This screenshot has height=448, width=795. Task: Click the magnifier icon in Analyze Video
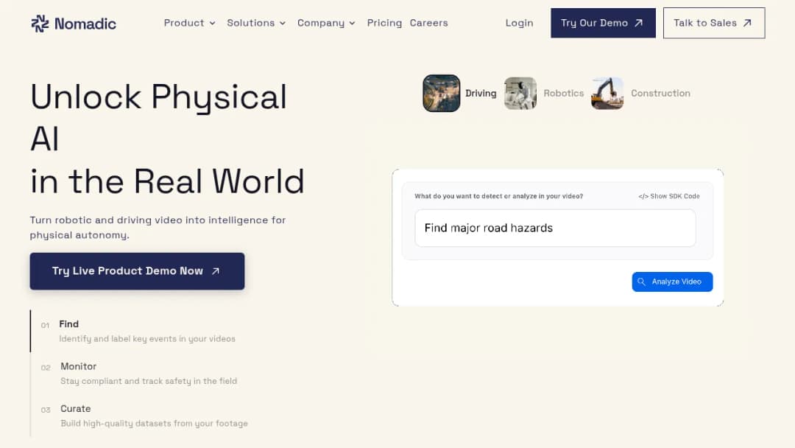641,281
